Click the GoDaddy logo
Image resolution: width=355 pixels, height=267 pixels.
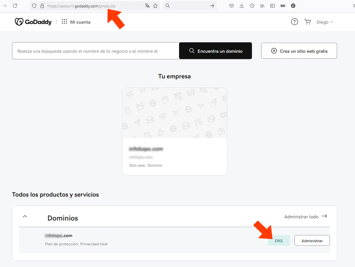click(x=33, y=22)
